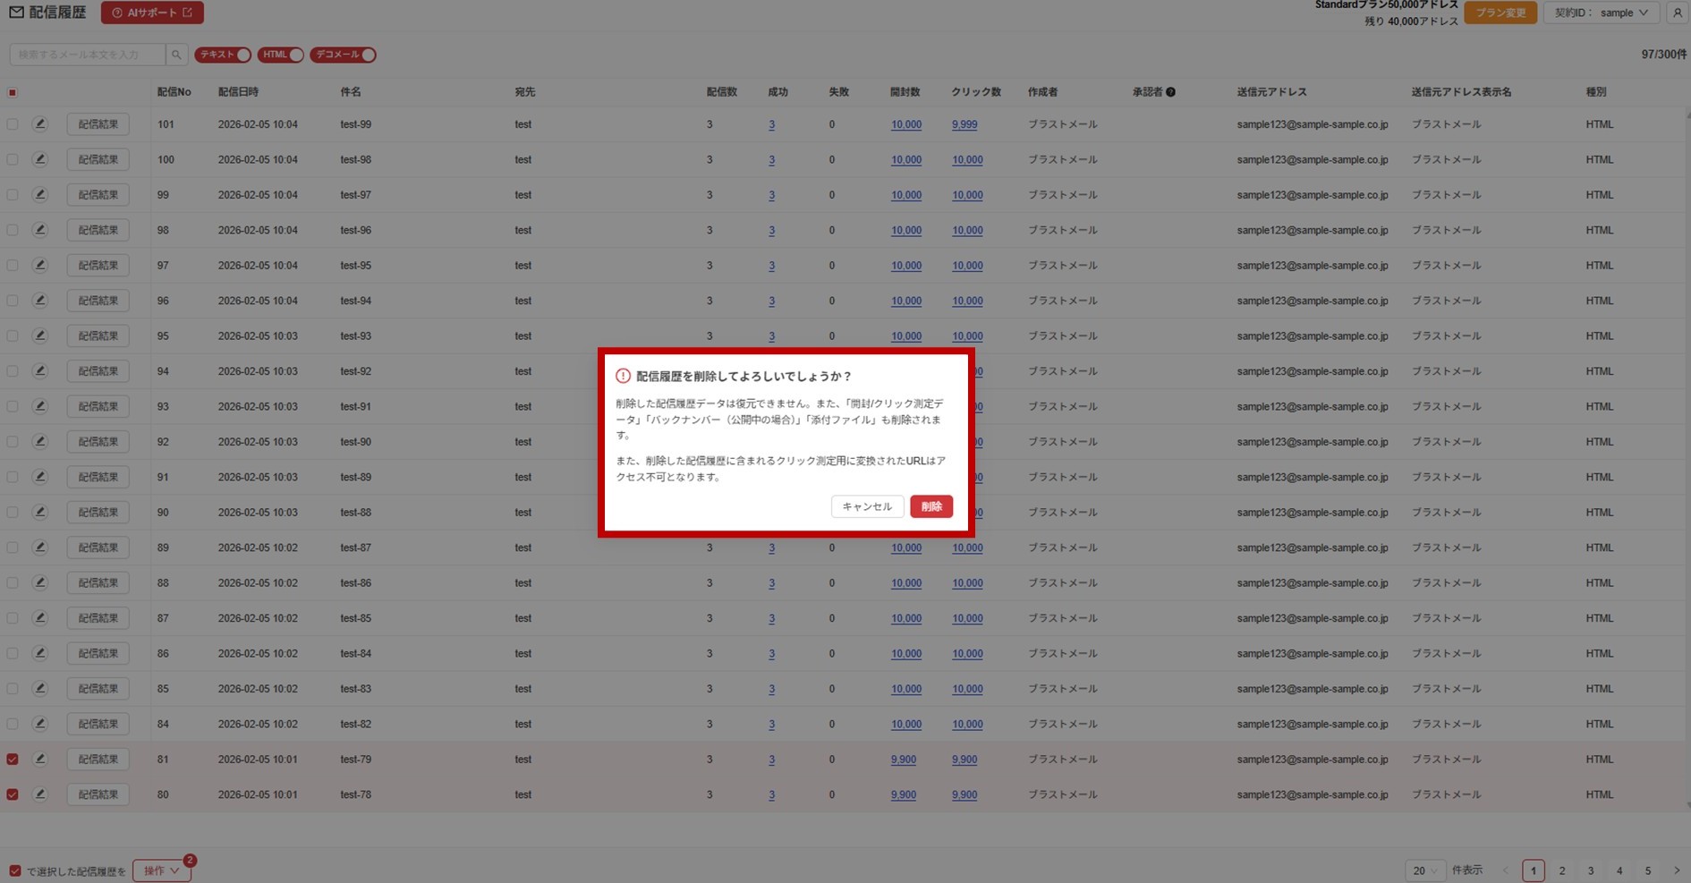Viewport: 1691px width, 883px height.
Task: Click the next page arrow in pagination
Action: click(1676, 870)
